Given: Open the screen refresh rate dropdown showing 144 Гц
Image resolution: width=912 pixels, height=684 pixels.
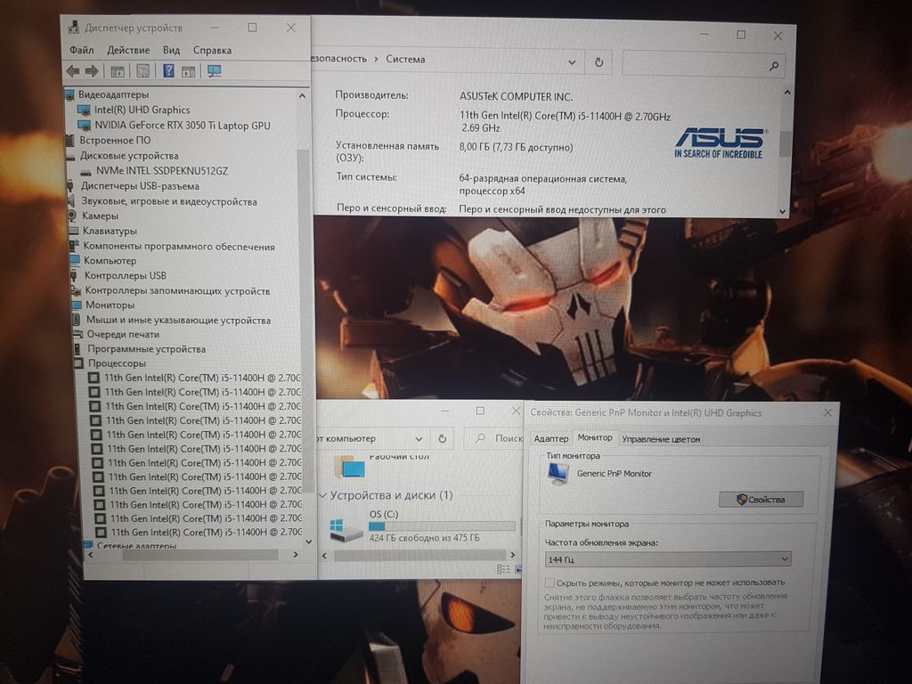Looking at the screenshot, I should pos(667,559).
